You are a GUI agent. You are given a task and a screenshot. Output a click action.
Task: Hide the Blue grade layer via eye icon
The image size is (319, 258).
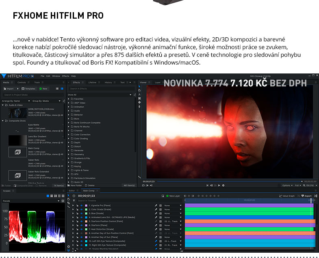point(81,213)
